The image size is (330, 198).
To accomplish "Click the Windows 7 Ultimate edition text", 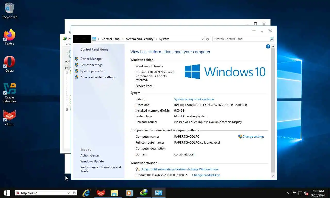I will click(x=149, y=66).
